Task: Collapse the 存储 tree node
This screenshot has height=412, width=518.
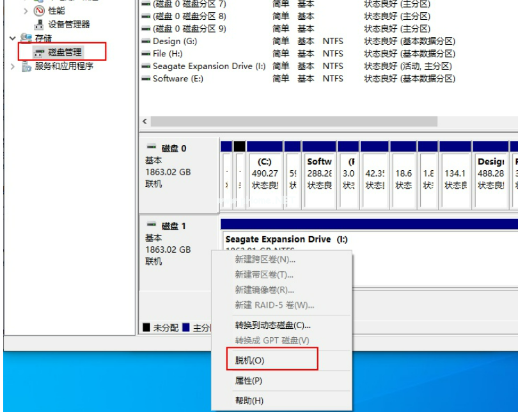Action: pyautogui.click(x=13, y=39)
